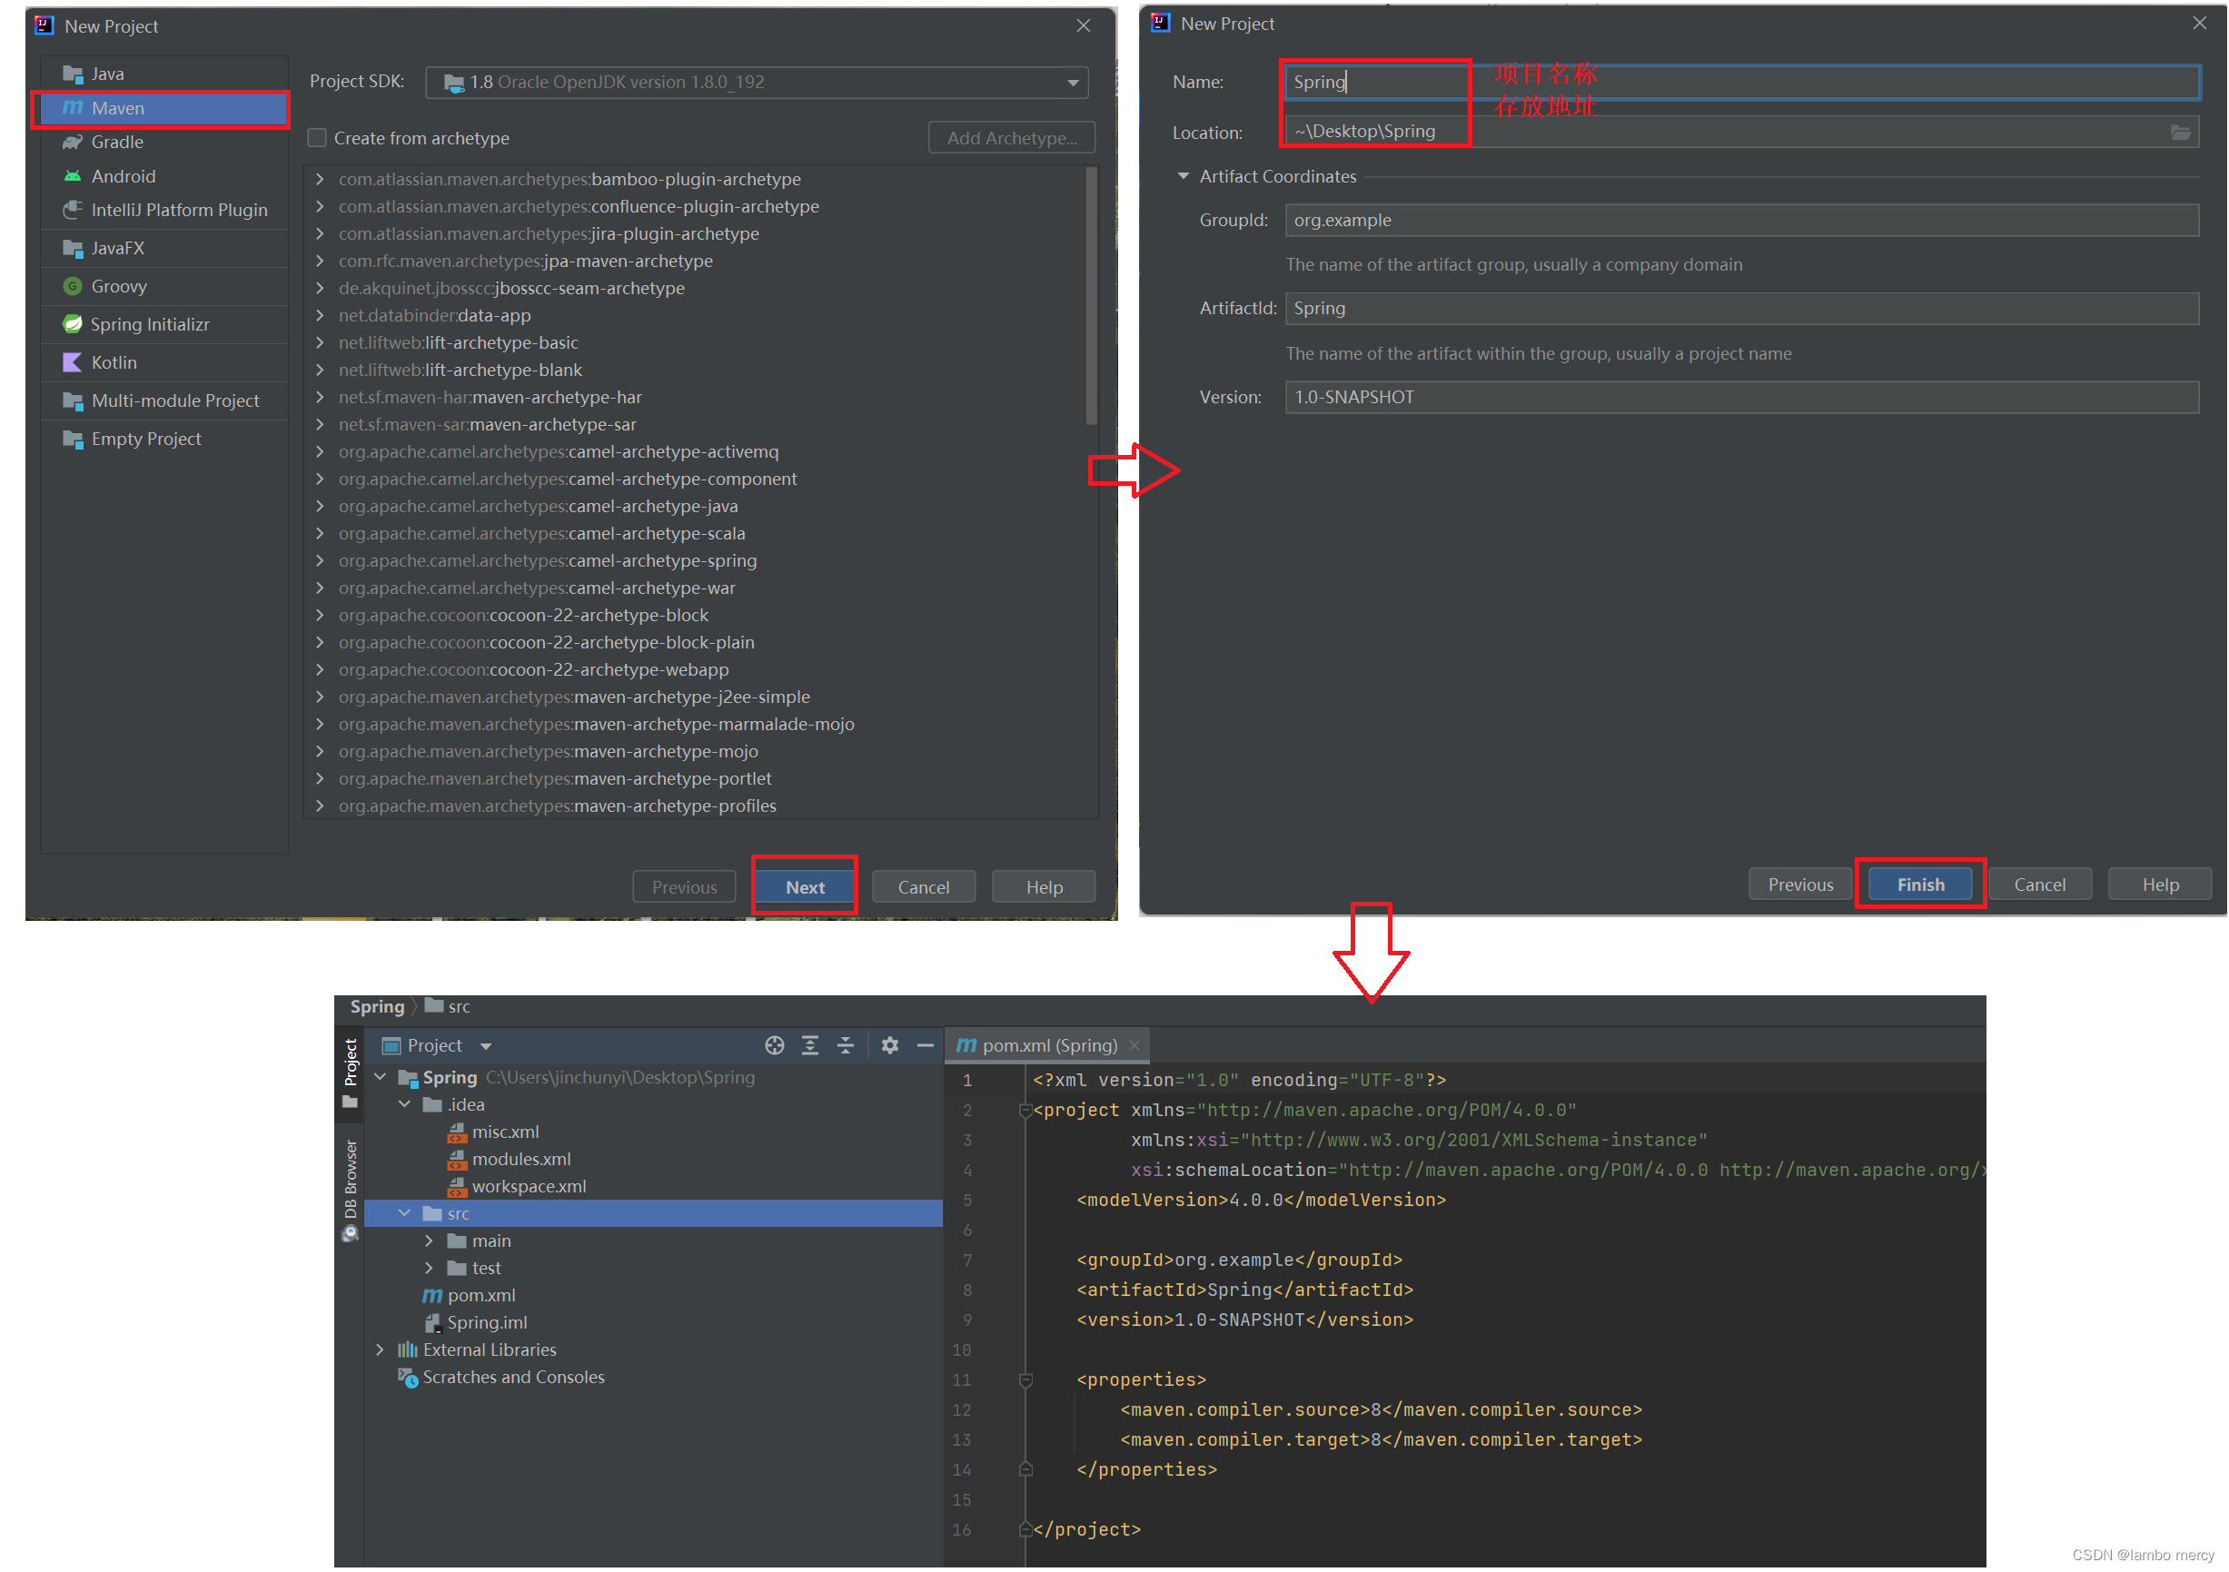2229x1572 pixels.
Task: Click into the GroupId input field
Action: click(1739, 221)
